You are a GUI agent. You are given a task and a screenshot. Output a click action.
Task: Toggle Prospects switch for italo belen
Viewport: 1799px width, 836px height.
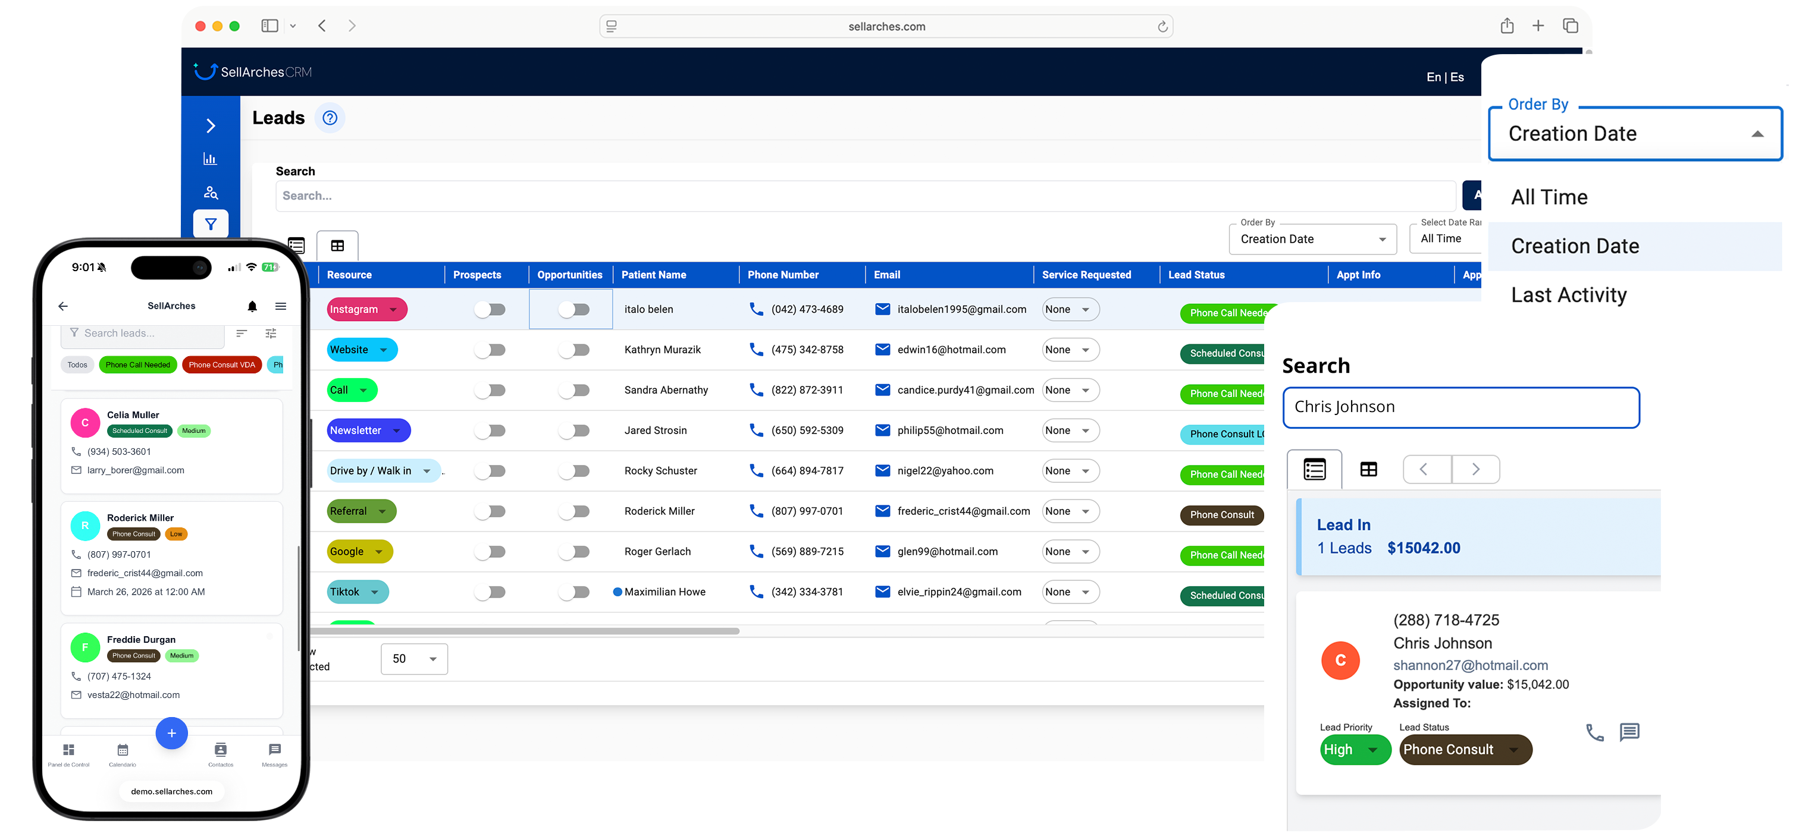click(490, 309)
